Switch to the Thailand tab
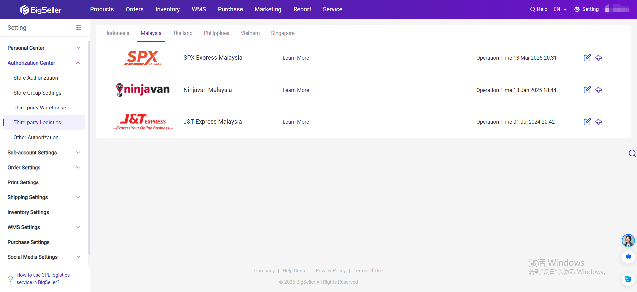This screenshot has width=637, height=292. [x=182, y=33]
